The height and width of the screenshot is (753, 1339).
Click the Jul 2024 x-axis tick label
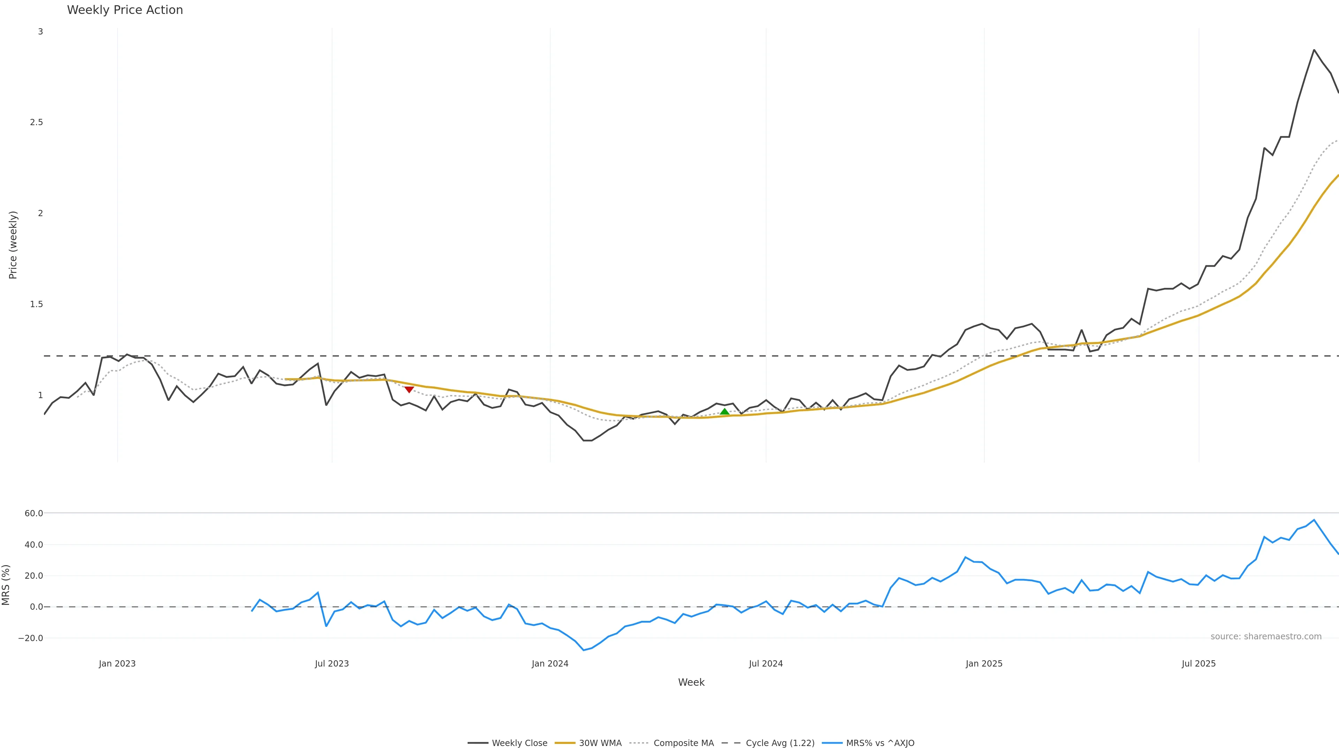point(766,664)
